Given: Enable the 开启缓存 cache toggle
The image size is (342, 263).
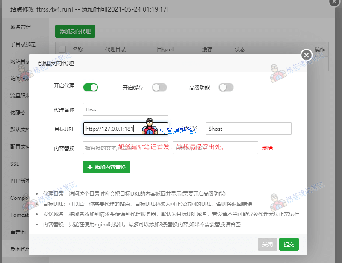Looking at the screenshot, I should pyautogui.click(x=159, y=87).
